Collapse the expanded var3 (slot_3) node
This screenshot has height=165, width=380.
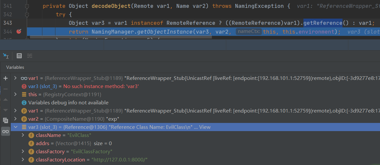click(15, 127)
